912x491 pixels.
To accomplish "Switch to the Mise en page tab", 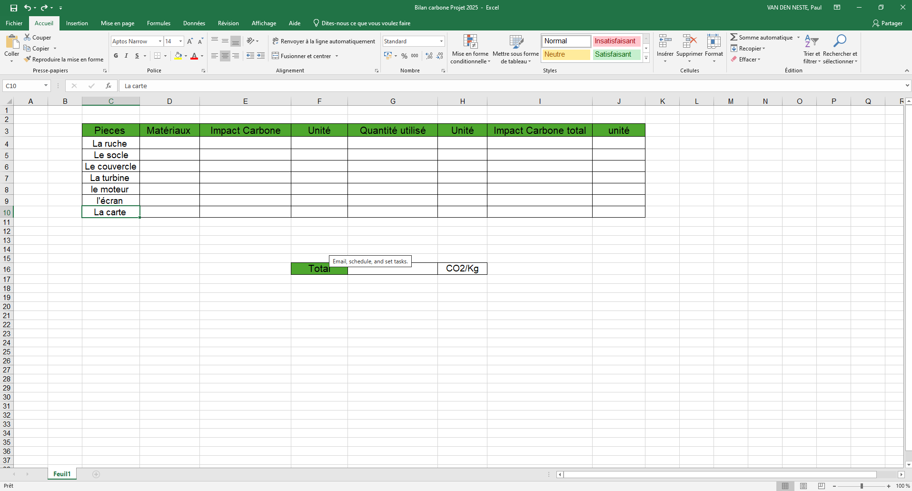I will pyautogui.click(x=118, y=23).
